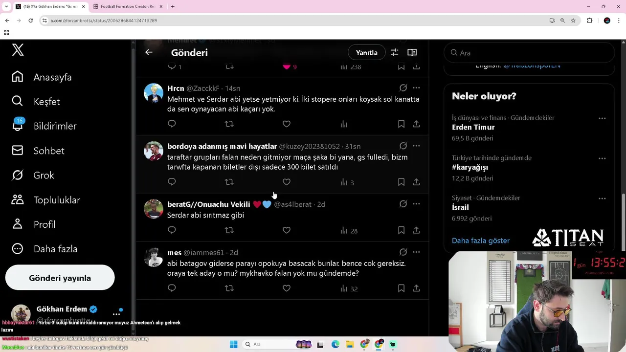Image resolution: width=626 pixels, height=352 pixels.
Task: Open more options on beratG post
Action: click(416, 204)
